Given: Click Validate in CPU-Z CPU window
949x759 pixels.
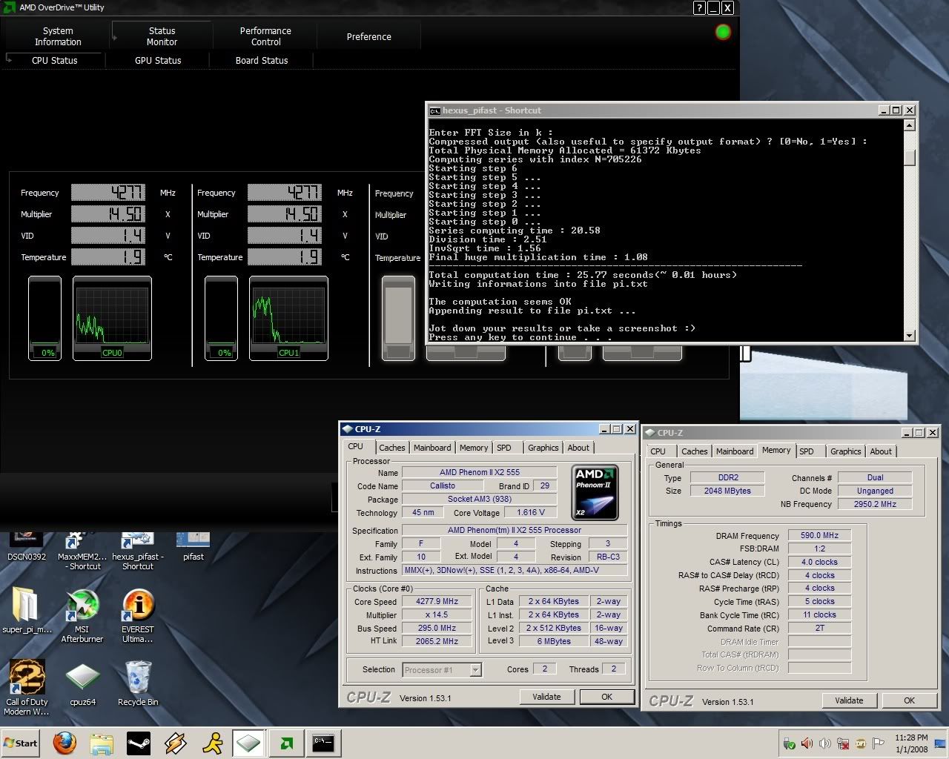Looking at the screenshot, I should pos(546,697).
